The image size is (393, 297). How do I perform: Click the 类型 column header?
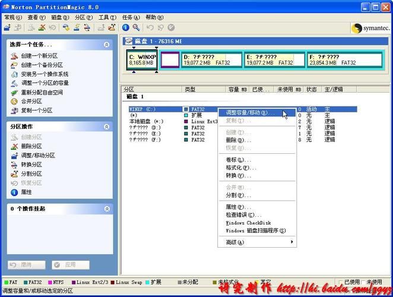pyautogui.click(x=204, y=89)
